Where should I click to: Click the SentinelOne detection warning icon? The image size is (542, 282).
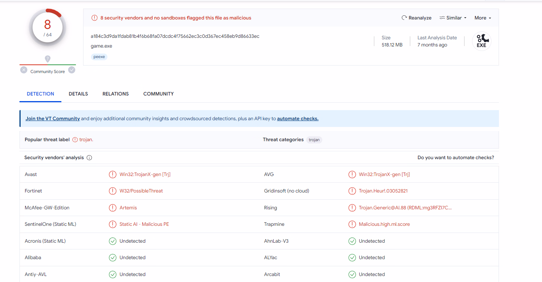(x=113, y=224)
